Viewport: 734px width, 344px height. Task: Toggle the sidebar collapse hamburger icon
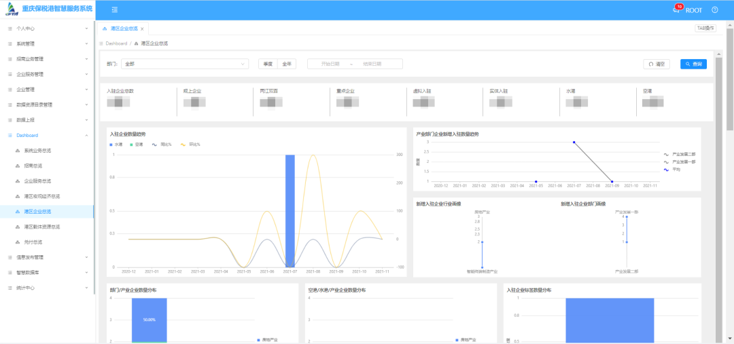click(x=115, y=9)
